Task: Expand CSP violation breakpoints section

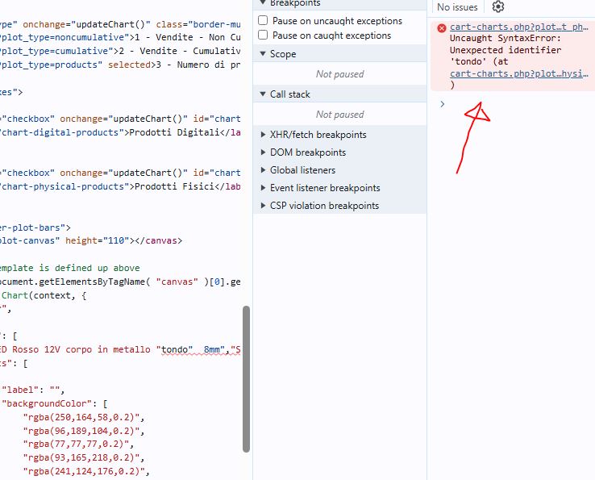Action: click(324, 206)
